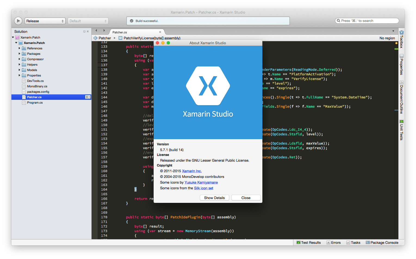The image size is (416, 259).
Task: Navigate back with left arrow
Action: pos(96,31)
